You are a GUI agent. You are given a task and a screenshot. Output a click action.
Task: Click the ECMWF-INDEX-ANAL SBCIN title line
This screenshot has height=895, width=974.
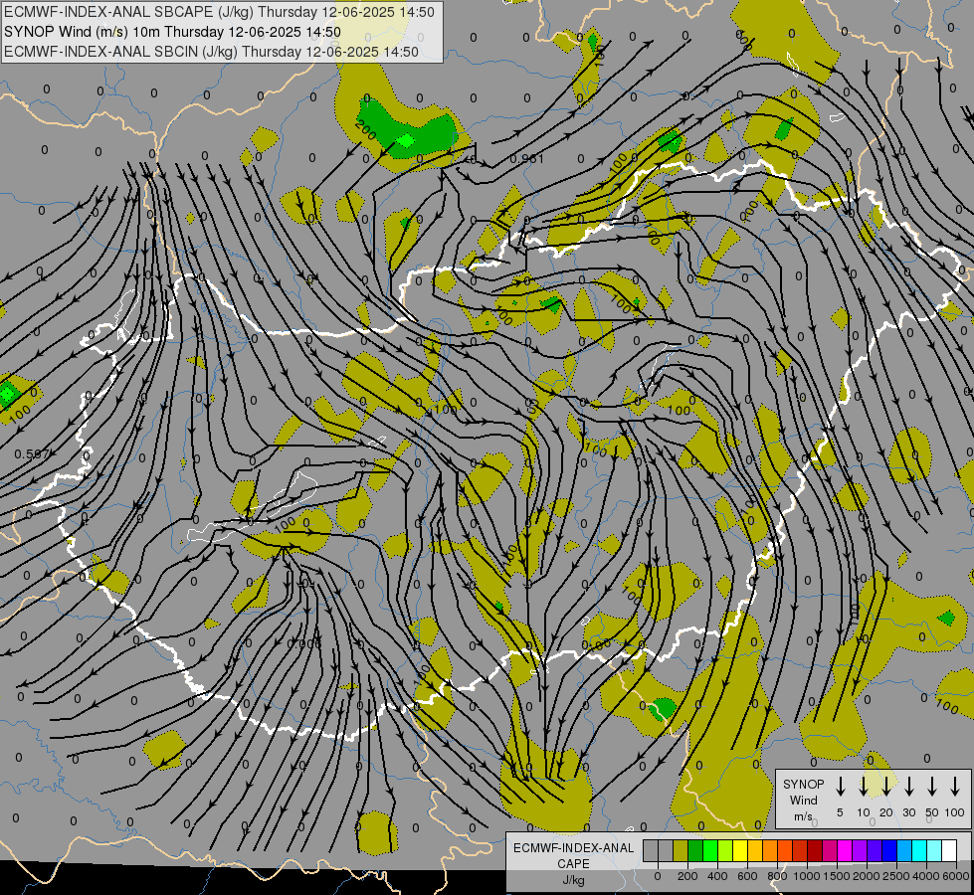[x=211, y=52]
